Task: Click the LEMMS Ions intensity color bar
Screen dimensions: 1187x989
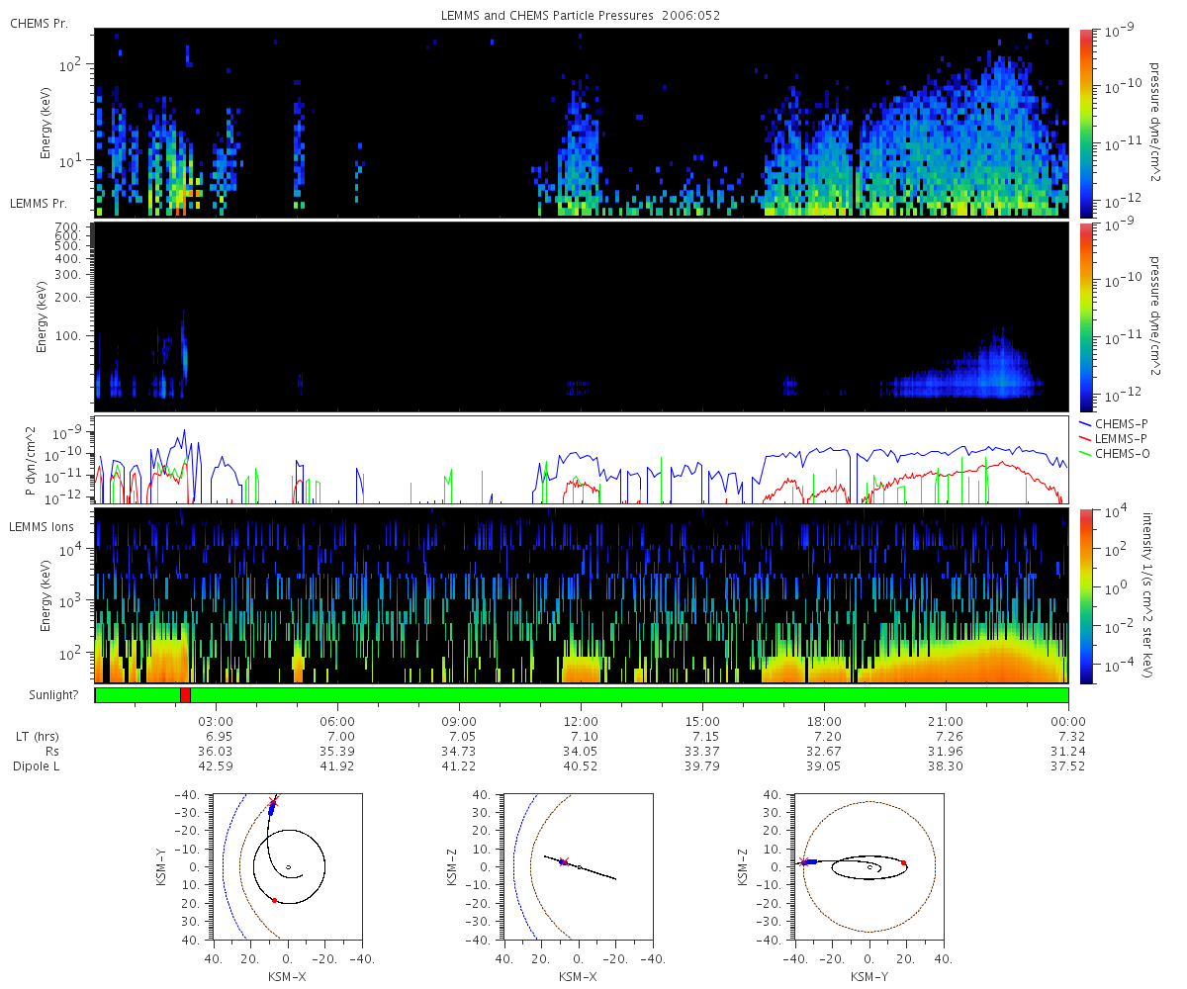Action: click(x=1086, y=596)
